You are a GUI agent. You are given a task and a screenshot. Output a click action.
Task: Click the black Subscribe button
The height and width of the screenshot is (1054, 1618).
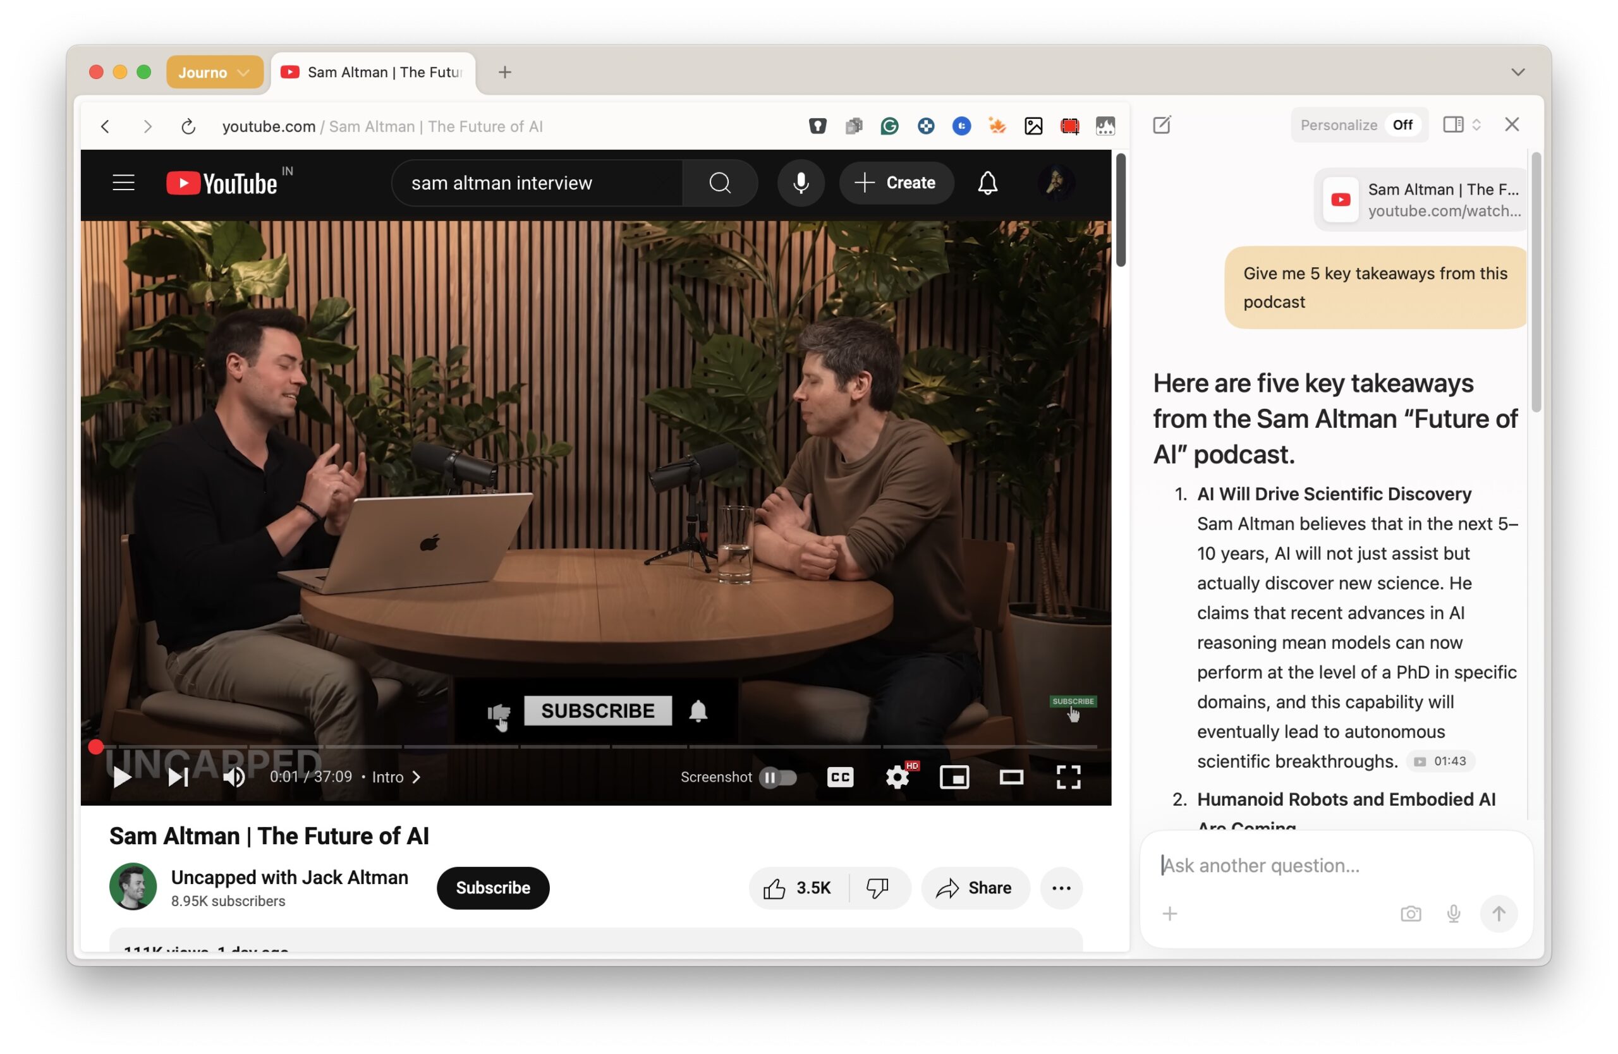(x=492, y=888)
